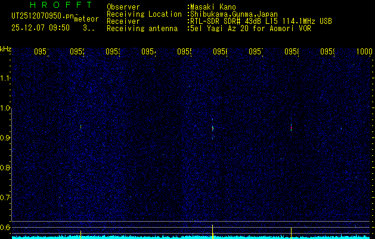Click the "Observer" field label
Viewport: 375px width, 239px height.
123,7
